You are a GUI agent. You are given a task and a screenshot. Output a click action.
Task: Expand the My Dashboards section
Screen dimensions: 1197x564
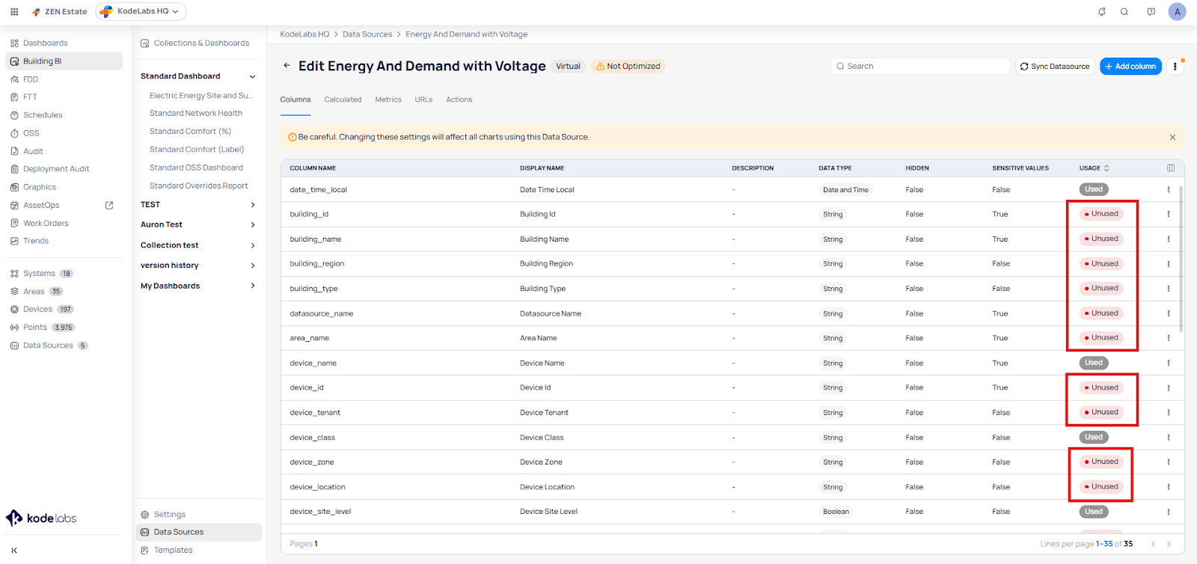coord(252,286)
